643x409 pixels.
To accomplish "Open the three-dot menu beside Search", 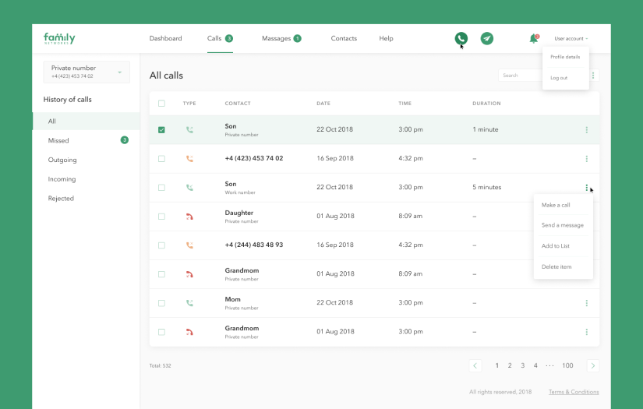I will pos(593,76).
